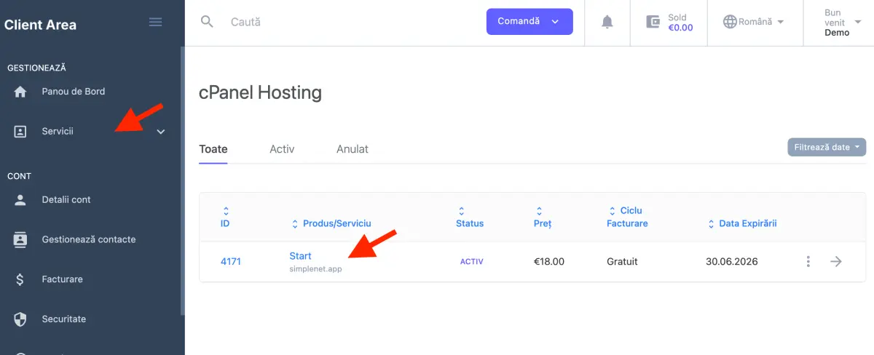Open the Comandă dropdown button

point(529,22)
